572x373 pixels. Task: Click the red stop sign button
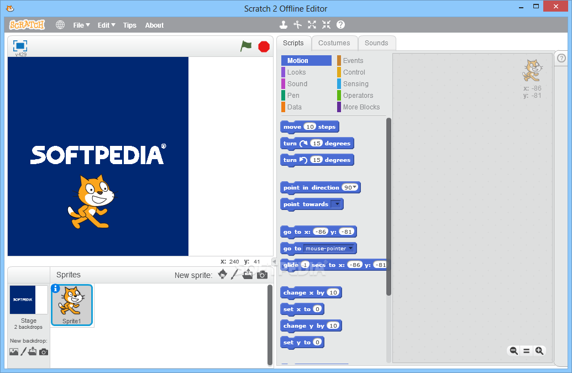(264, 46)
